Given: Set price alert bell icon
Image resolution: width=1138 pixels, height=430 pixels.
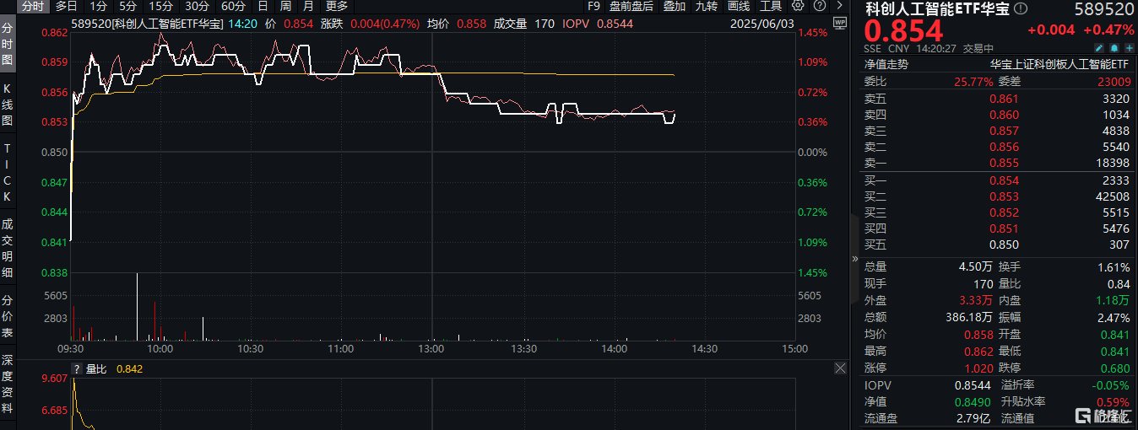Looking at the screenshot, I should 1114,49.
